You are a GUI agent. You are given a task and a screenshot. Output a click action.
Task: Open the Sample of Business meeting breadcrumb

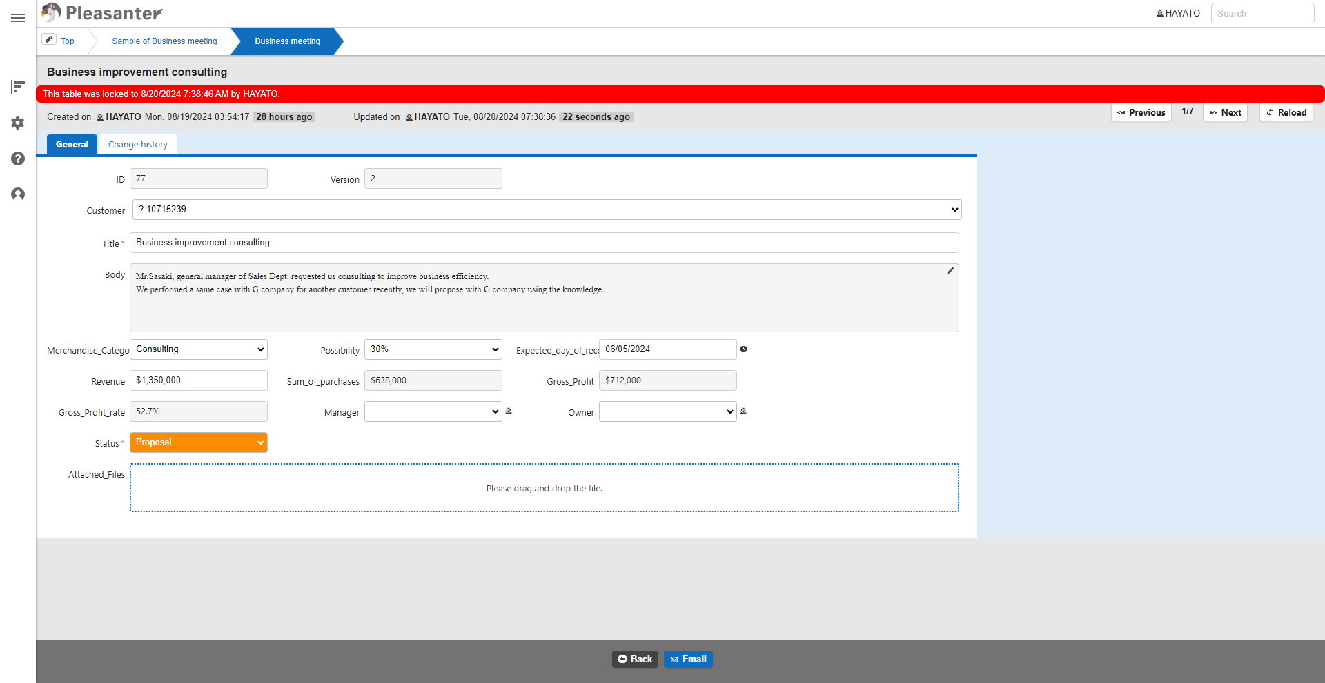(164, 41)
